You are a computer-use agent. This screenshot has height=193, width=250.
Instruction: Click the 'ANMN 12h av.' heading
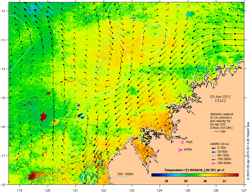click(220, 144)
